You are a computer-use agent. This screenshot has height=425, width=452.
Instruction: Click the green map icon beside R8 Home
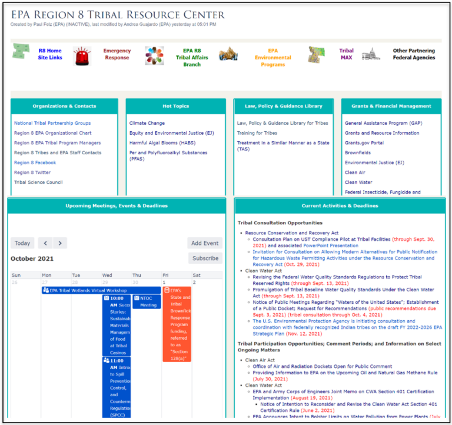21,52
